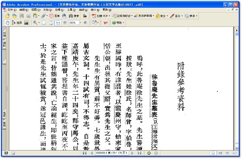Click the Print icon
This screenshot has height=159, width=242.
coord(28,16)
